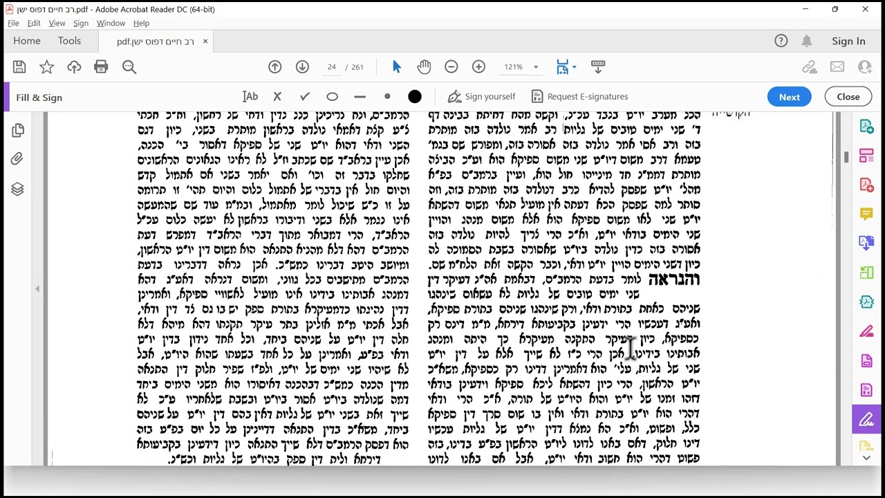
Task: Pick the black color swatch circle
Action: (415, 97)
